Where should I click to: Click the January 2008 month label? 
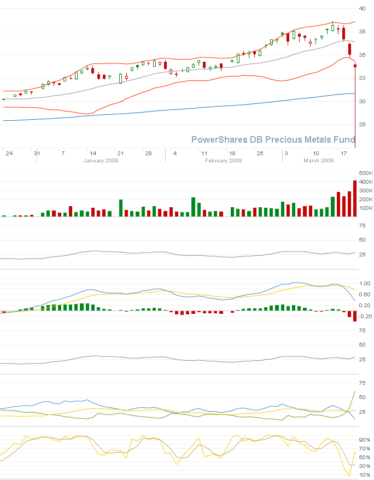coord(101,160)
